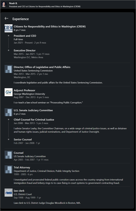Click the law clerk position title
The width and height of the screenshot is (136, 211).
click(19, 191)
